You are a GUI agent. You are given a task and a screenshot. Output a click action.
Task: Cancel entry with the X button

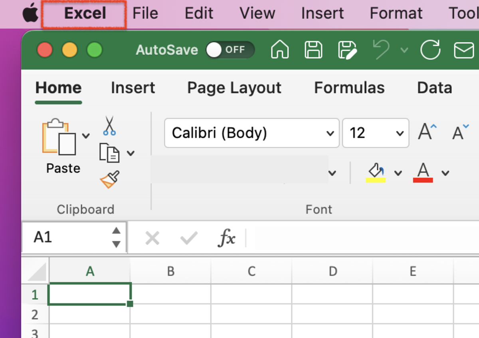click(153, 238)
